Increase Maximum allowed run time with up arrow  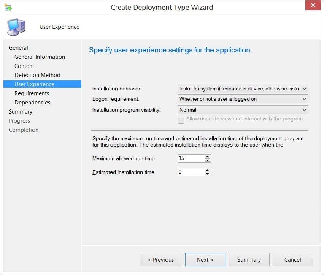click(x=208, y=157)
